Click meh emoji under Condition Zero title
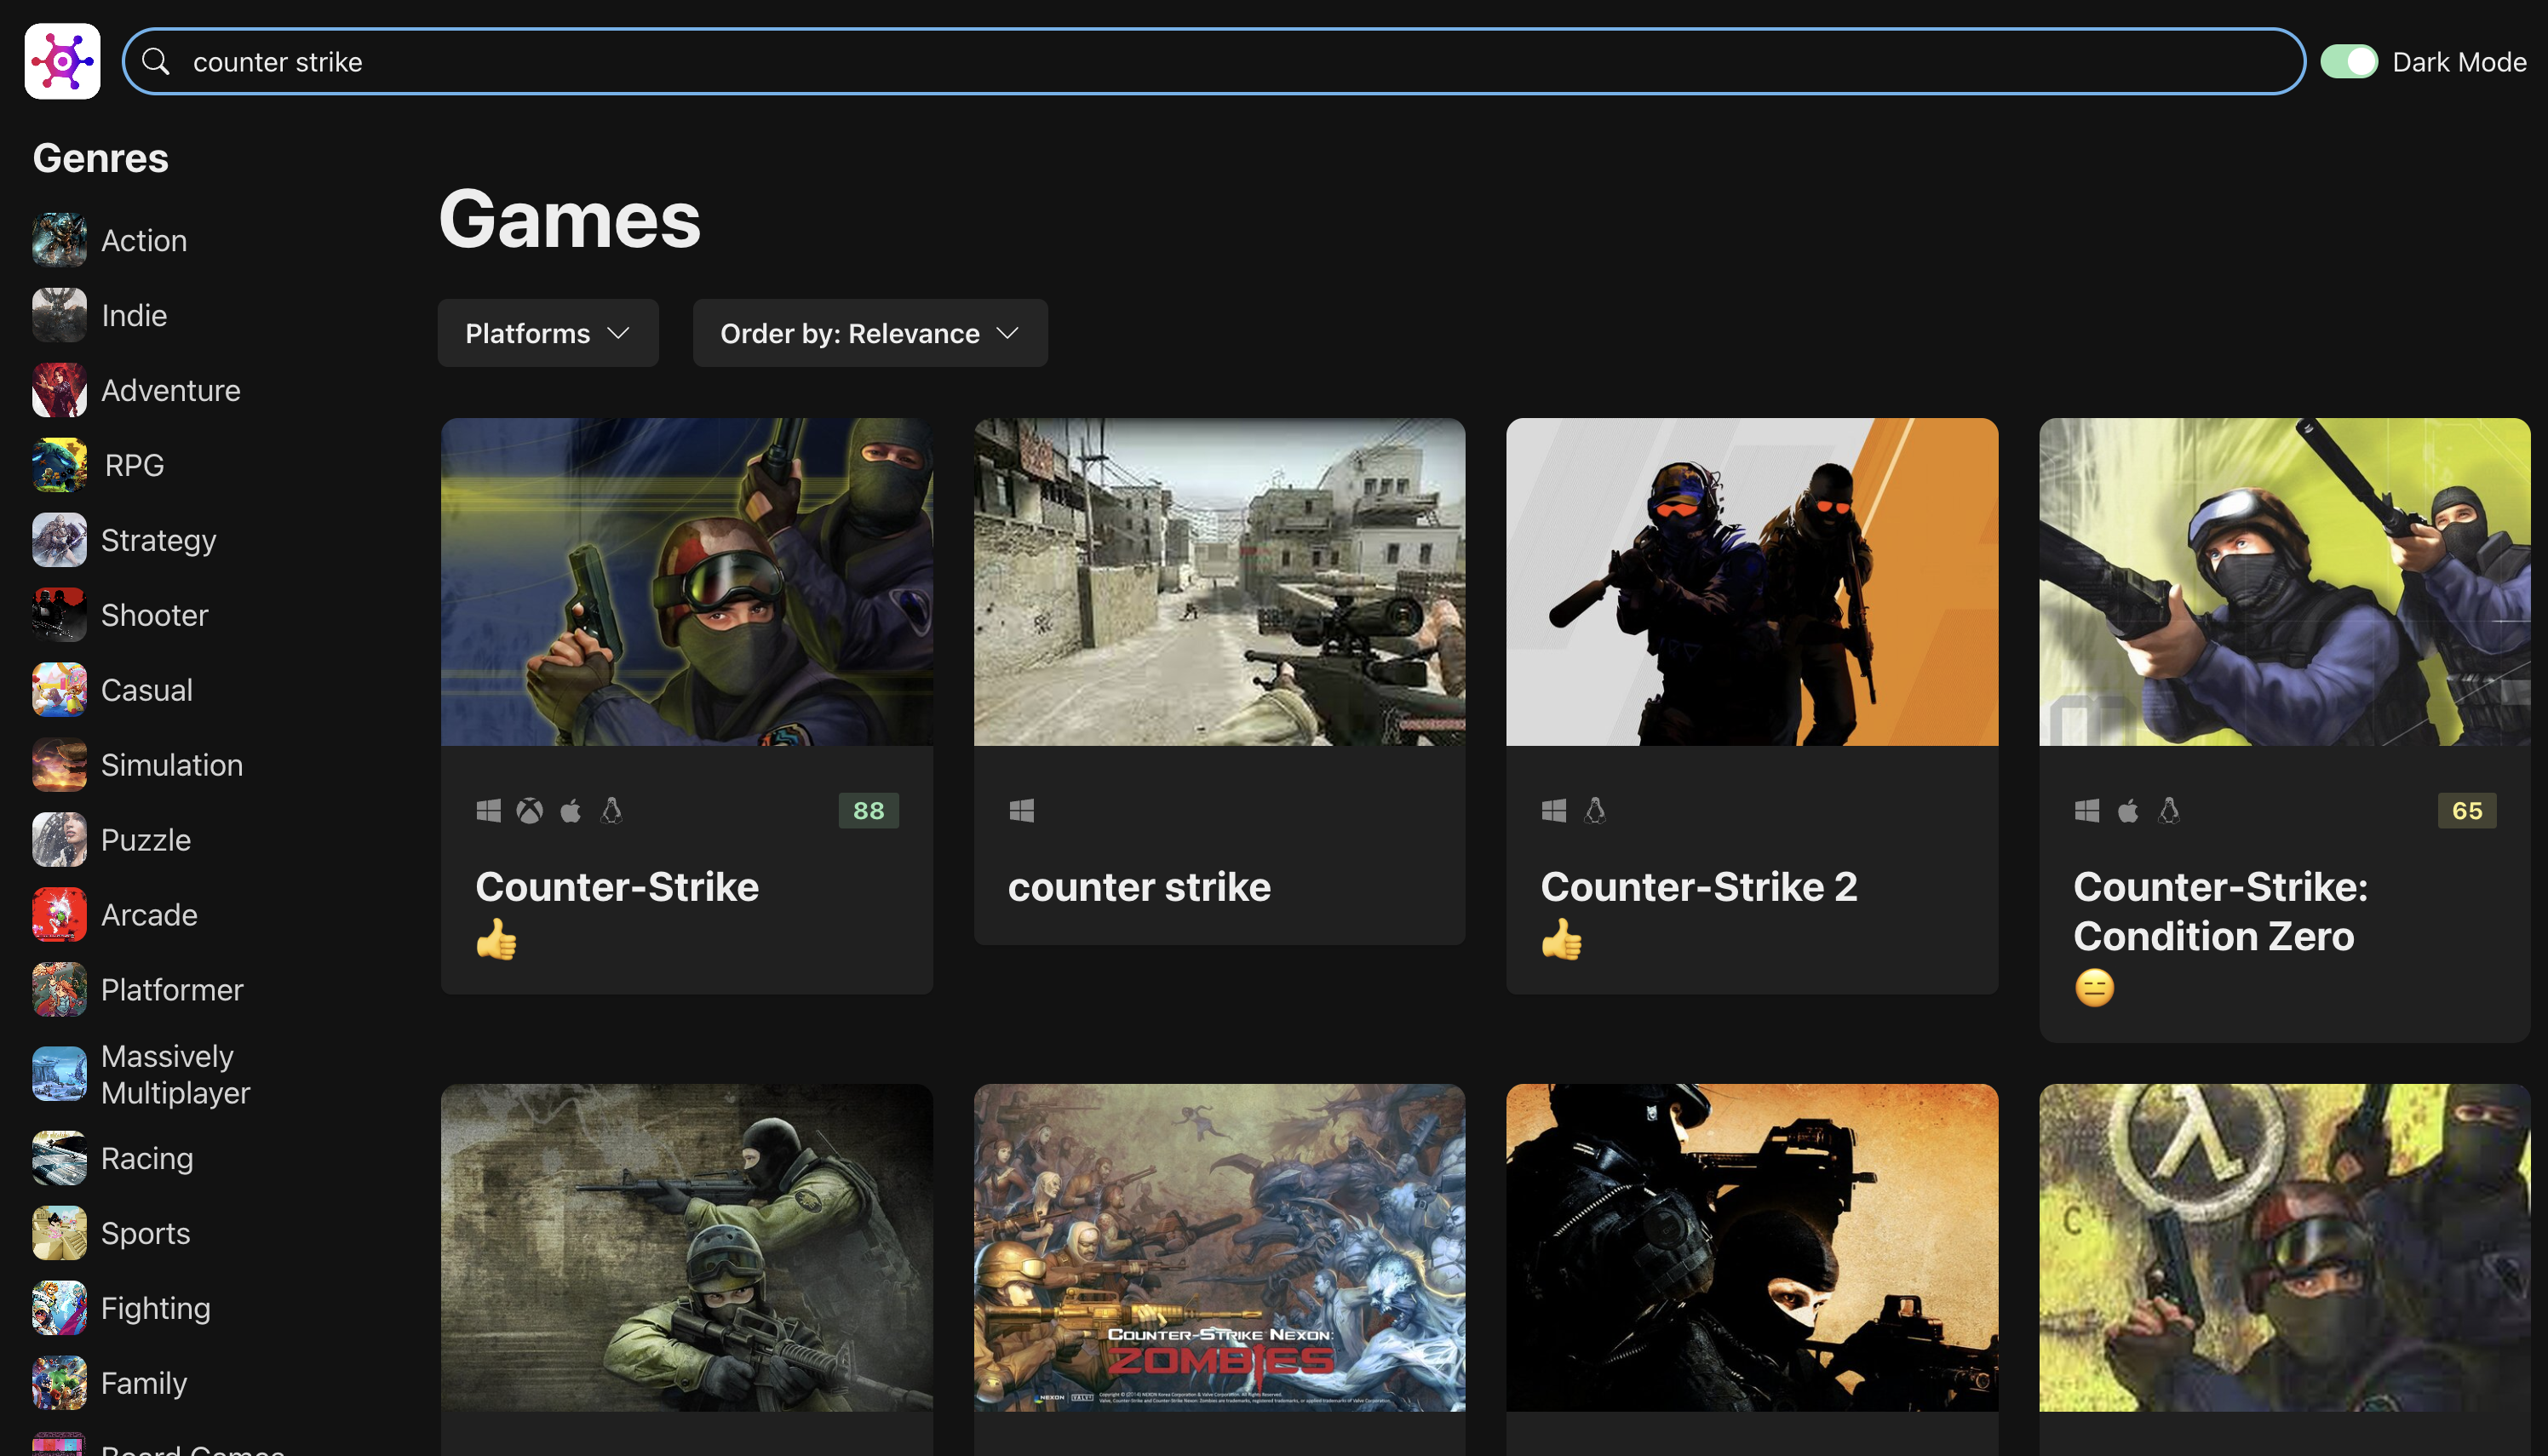The height and width of the screenshot is (1456, 2548). 2094,988
